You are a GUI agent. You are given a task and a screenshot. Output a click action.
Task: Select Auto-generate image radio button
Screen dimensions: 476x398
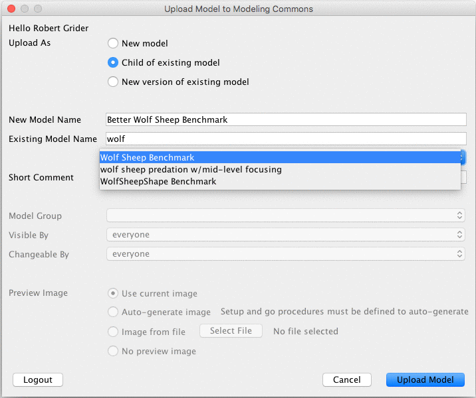(x=113, y=312)
